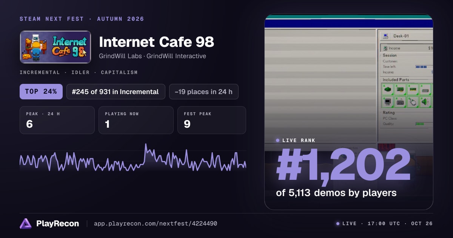Select the speaker part icon
Viewport: 453px width, 238px height.
click(x=426, y=102)
